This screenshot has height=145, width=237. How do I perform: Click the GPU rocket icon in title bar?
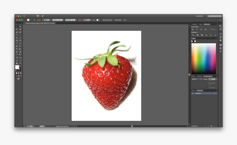(43, 16)
